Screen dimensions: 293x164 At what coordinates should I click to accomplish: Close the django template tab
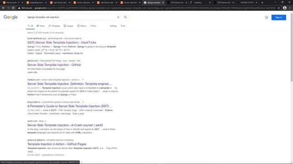[x=163, y=3]
